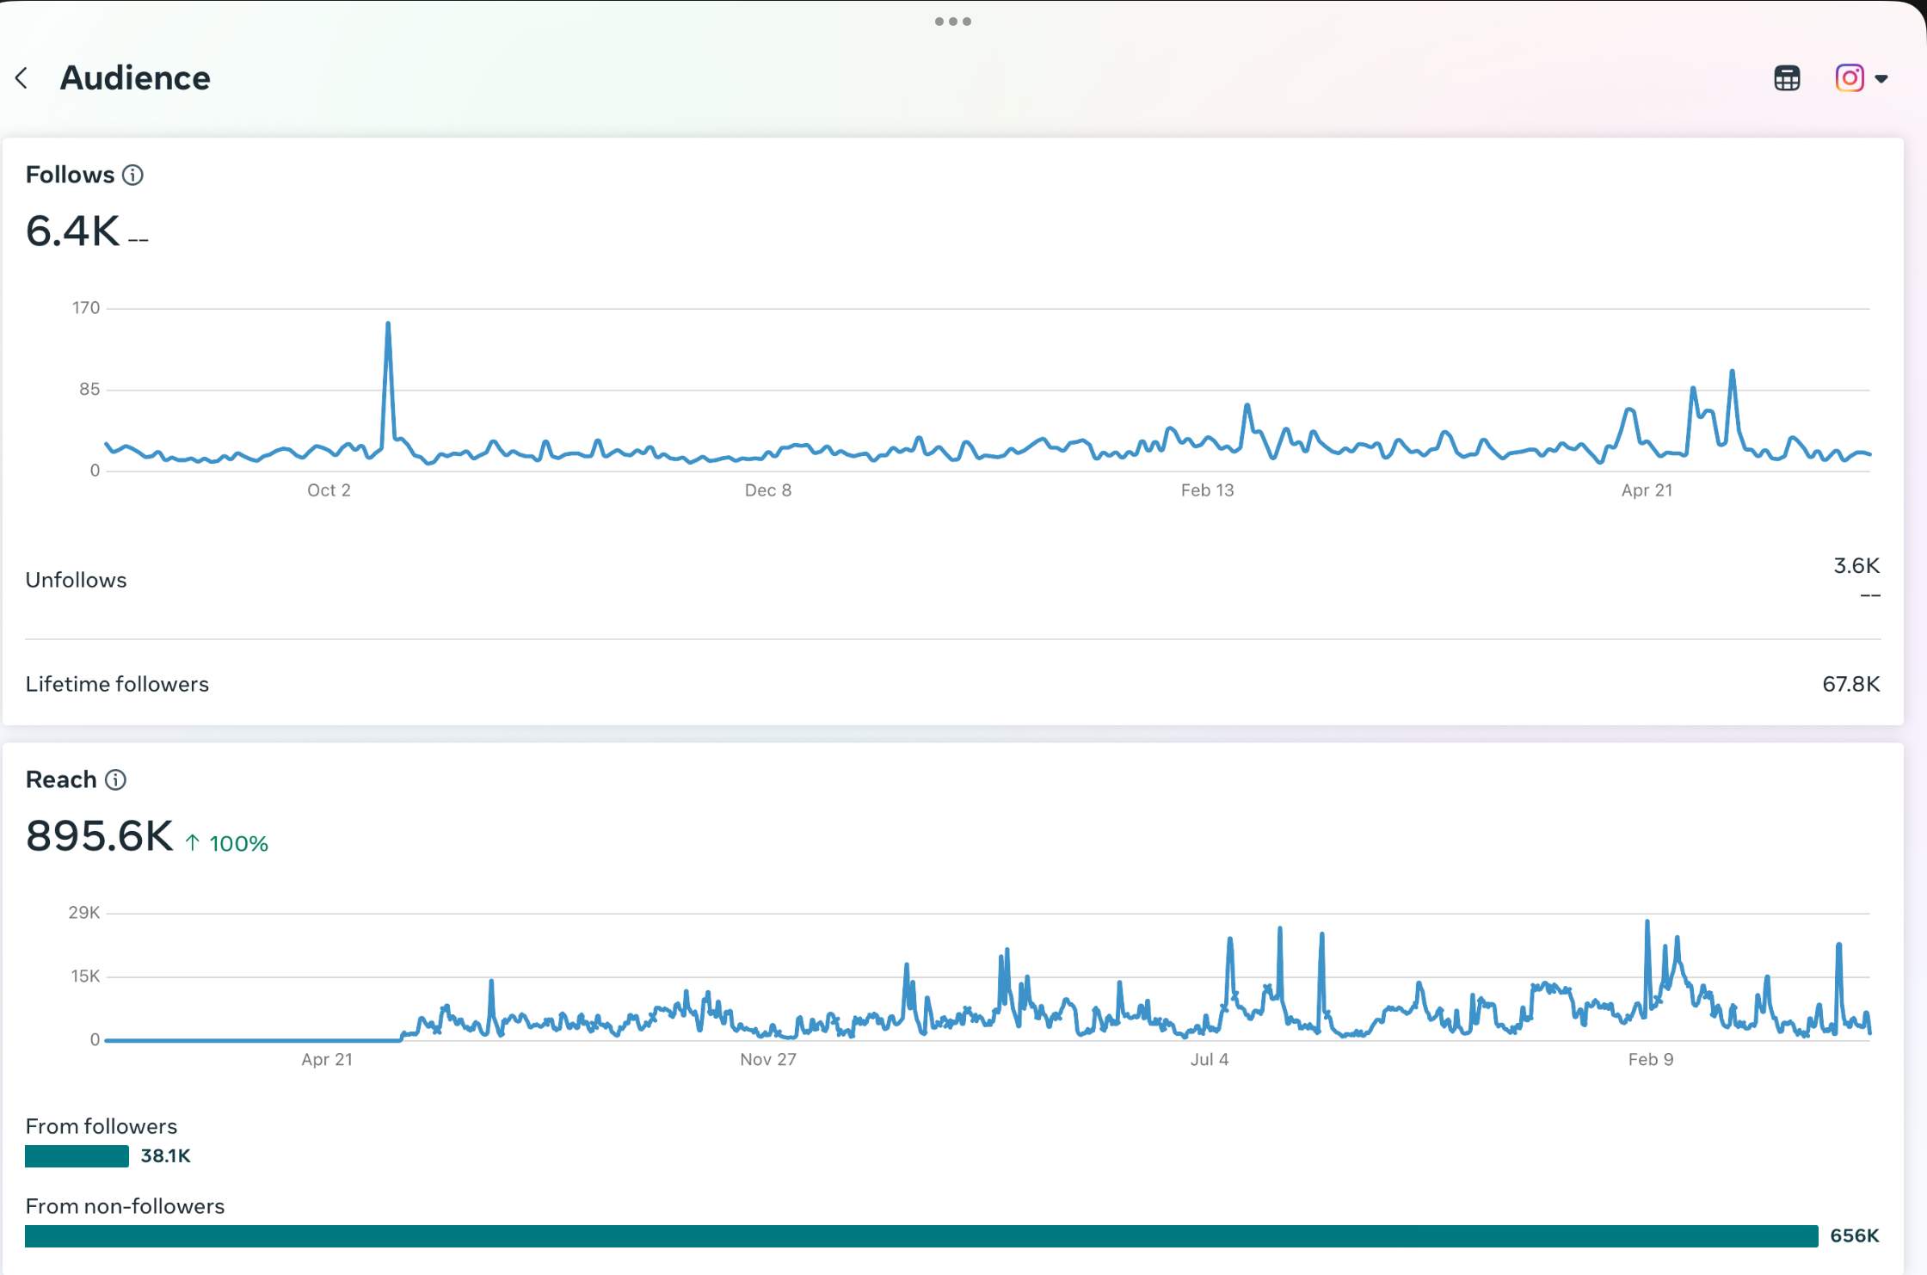Click the info icon beside Reach
This screenshot has height=1275, width=1927.
click(x=115, y=779)
